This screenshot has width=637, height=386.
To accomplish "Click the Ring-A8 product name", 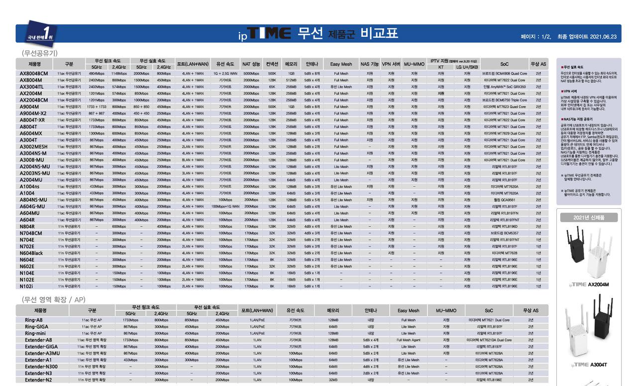I will (33, 320).
